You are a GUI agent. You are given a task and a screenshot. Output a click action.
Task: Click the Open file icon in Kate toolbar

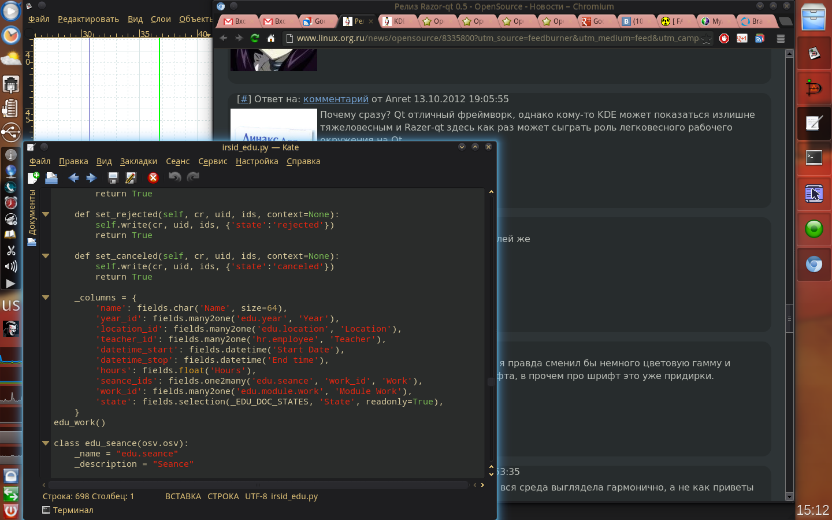click(x=51, y=177)
